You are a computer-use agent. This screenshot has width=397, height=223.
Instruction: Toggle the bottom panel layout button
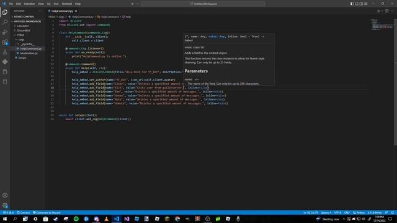[357, 4]
